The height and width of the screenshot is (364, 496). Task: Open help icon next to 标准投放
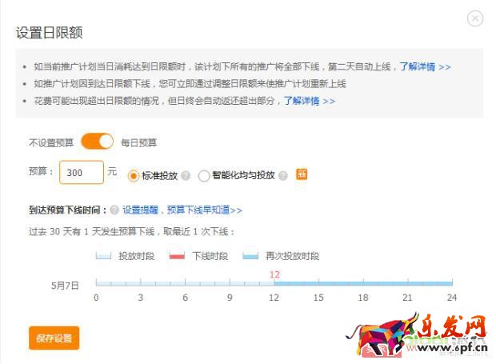186,176
